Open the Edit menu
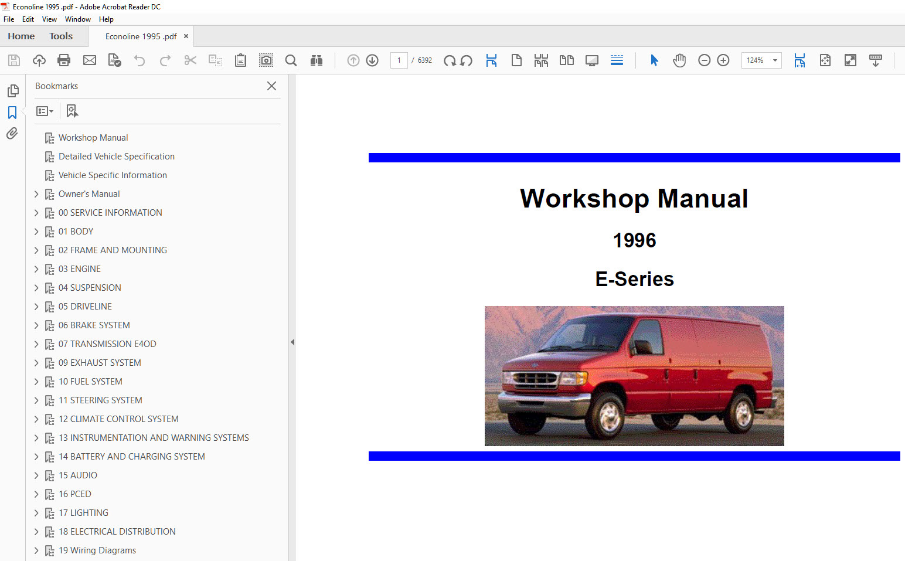Screen dimensions: 905x561 click(28, 19)
